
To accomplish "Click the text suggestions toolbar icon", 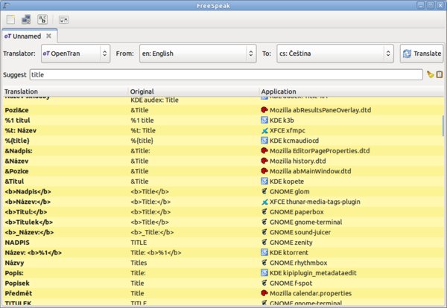I will [42, 19].
